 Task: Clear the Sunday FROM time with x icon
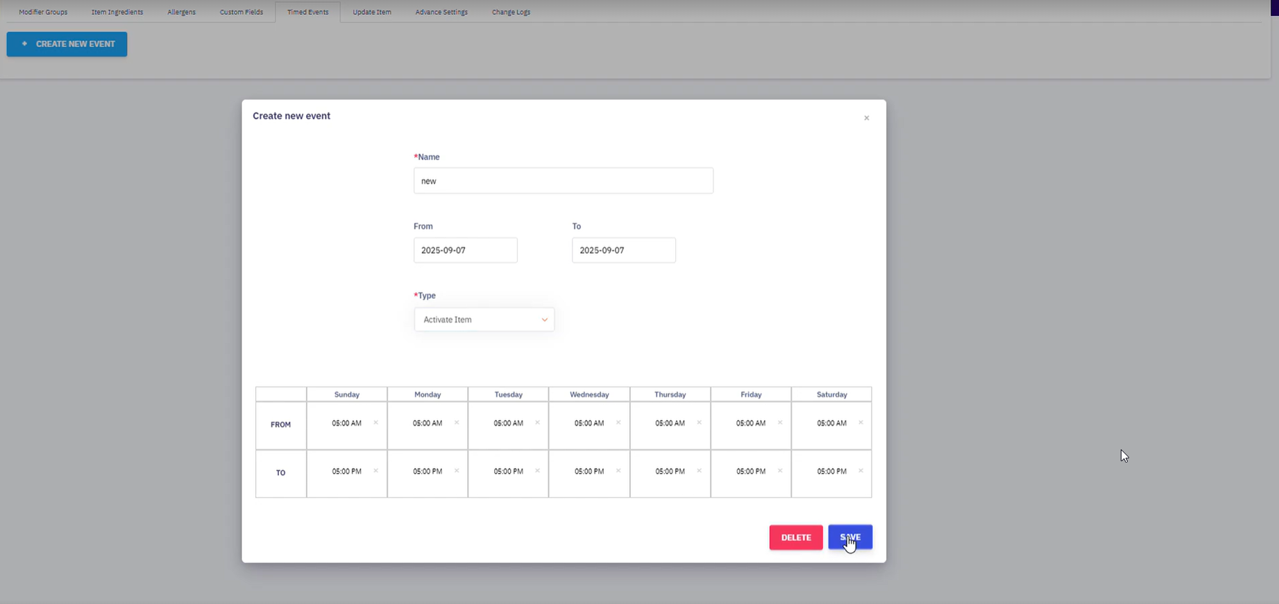click(x=375, y=422)
